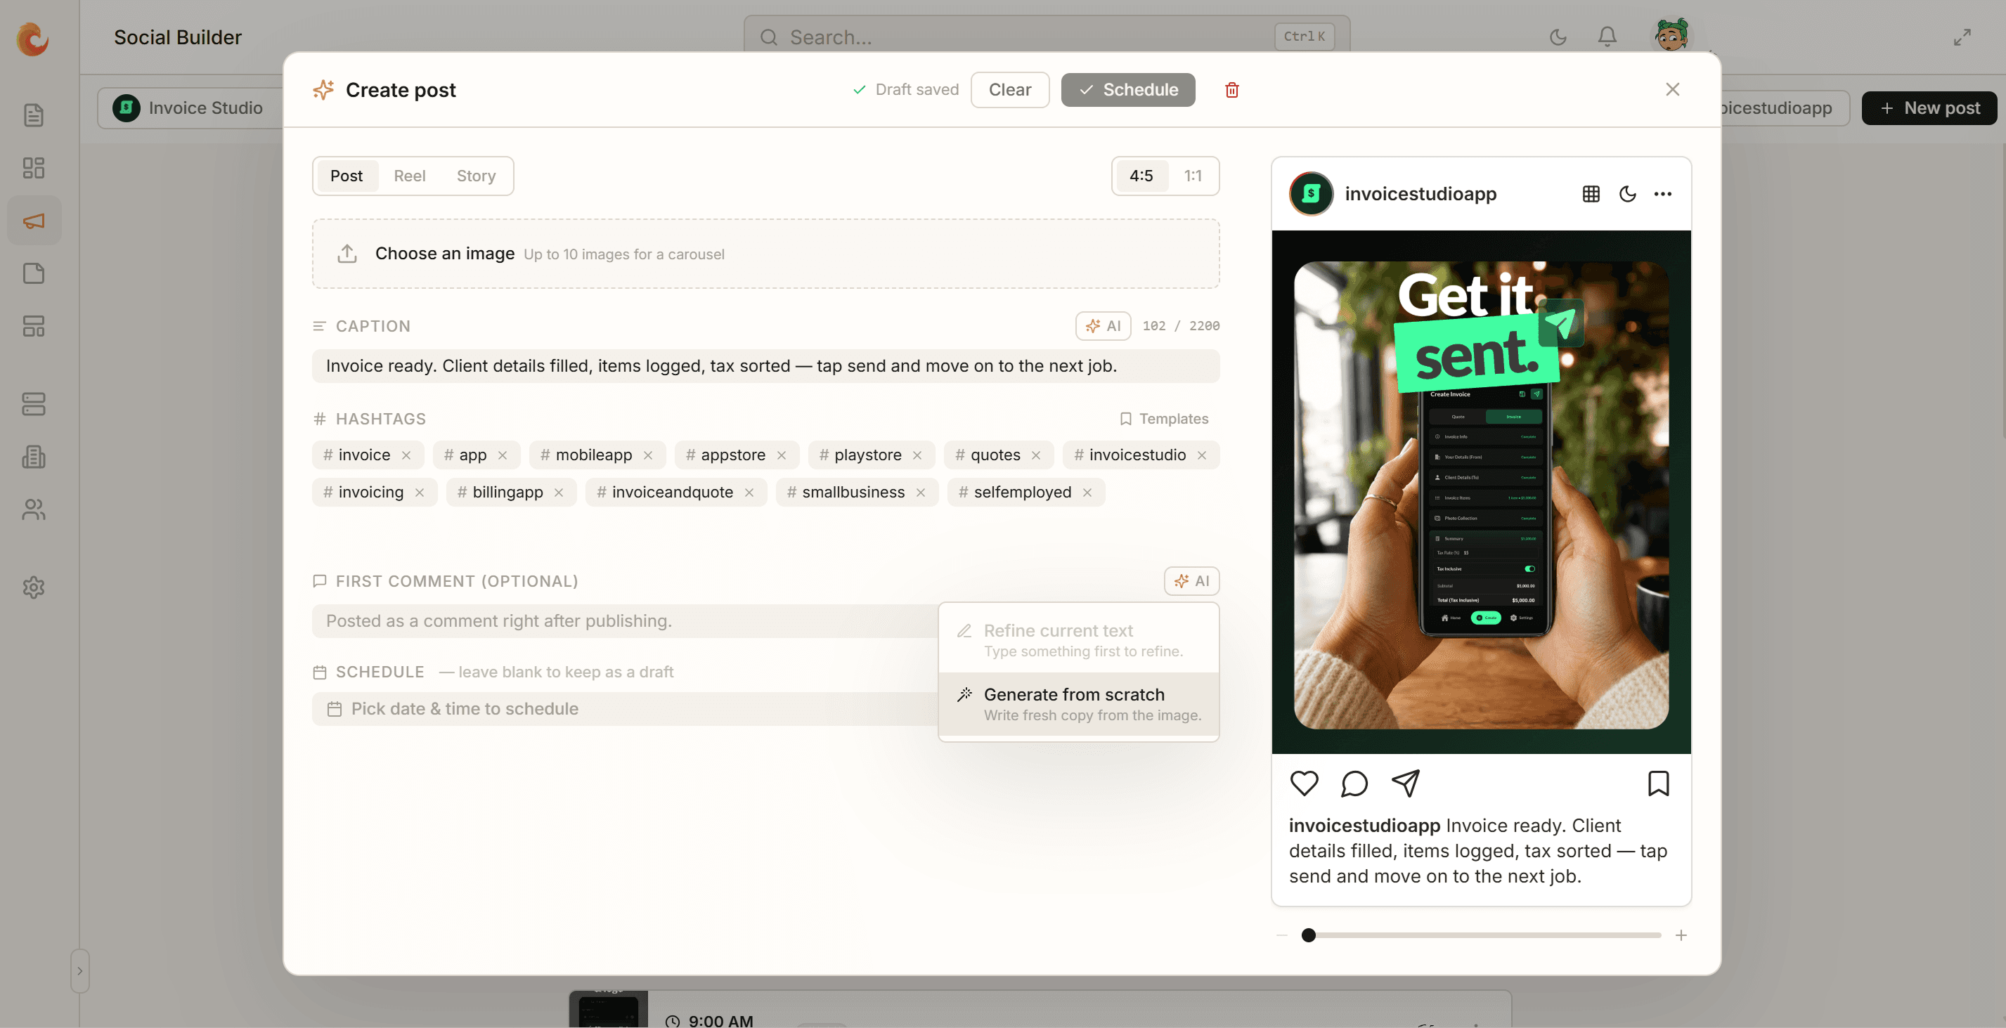
Task: Open the server stack sidebar icon
Action: coord(34,403)
